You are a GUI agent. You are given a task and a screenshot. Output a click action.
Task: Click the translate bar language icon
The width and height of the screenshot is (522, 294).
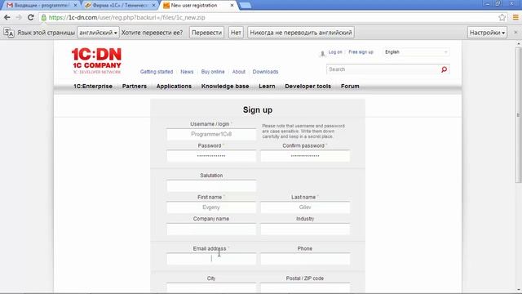tap(9, 33)
